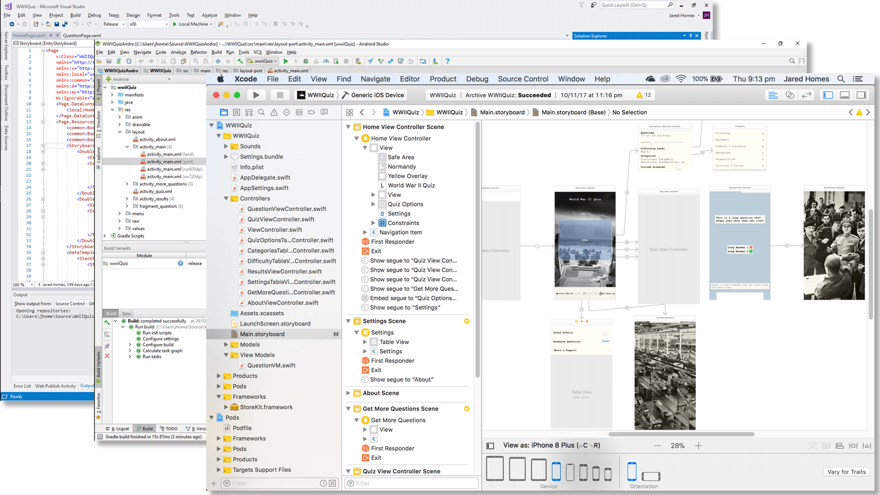Select QuestionViewController.swift in the navigator
This screenshot has width=880, height=495.
click(287, 209)
